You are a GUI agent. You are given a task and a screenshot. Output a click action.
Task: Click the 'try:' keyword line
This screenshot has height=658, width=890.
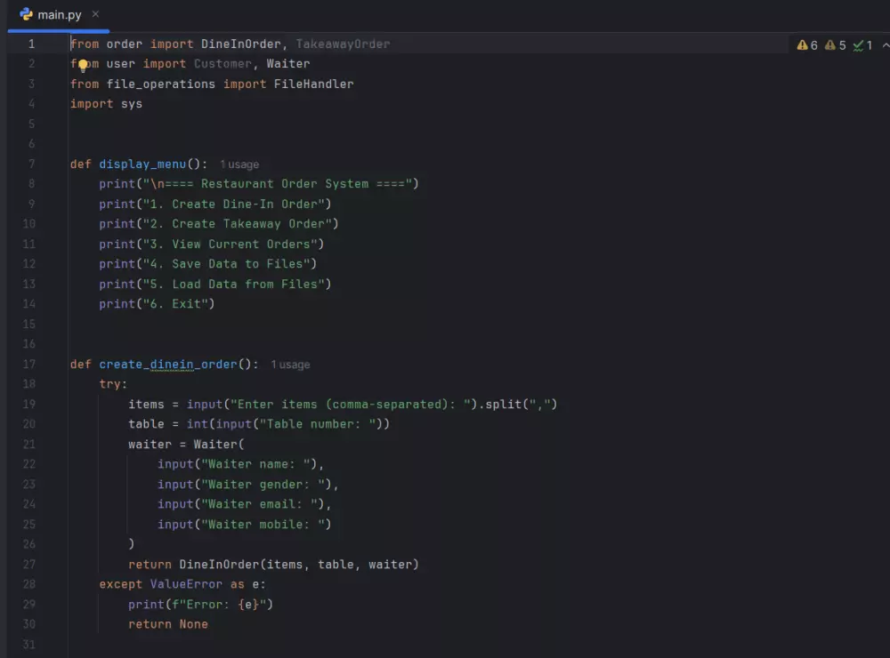pos(113,384)
